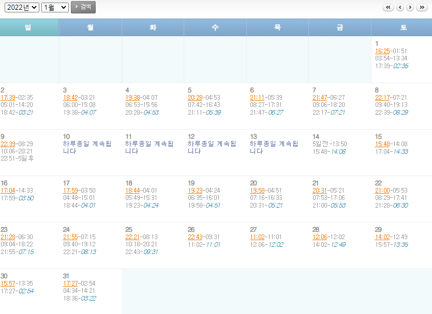Viewport: 432px width, 314px height.
Task: Go to previous month arrow icon
Action: 400,7
